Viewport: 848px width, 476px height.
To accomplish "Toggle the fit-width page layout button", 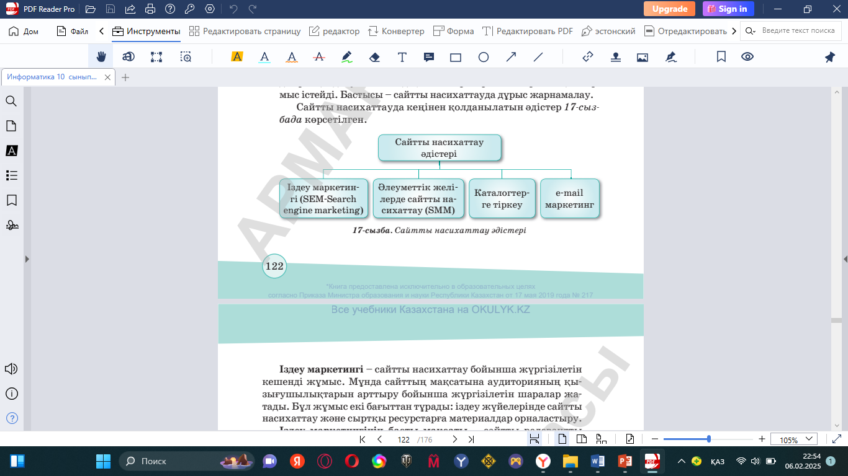I will (535, 439).
